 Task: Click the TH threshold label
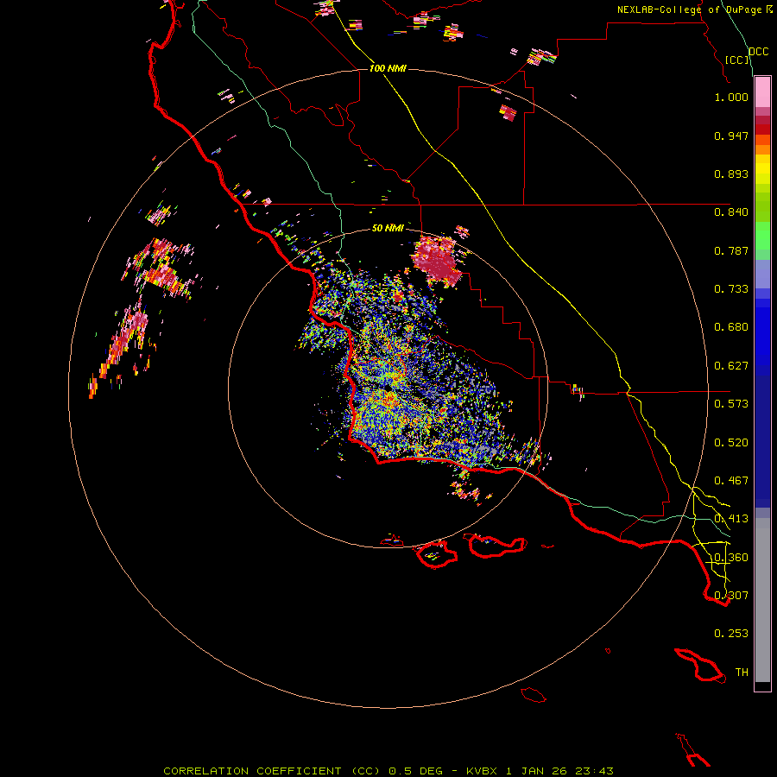tap(742, 673)
